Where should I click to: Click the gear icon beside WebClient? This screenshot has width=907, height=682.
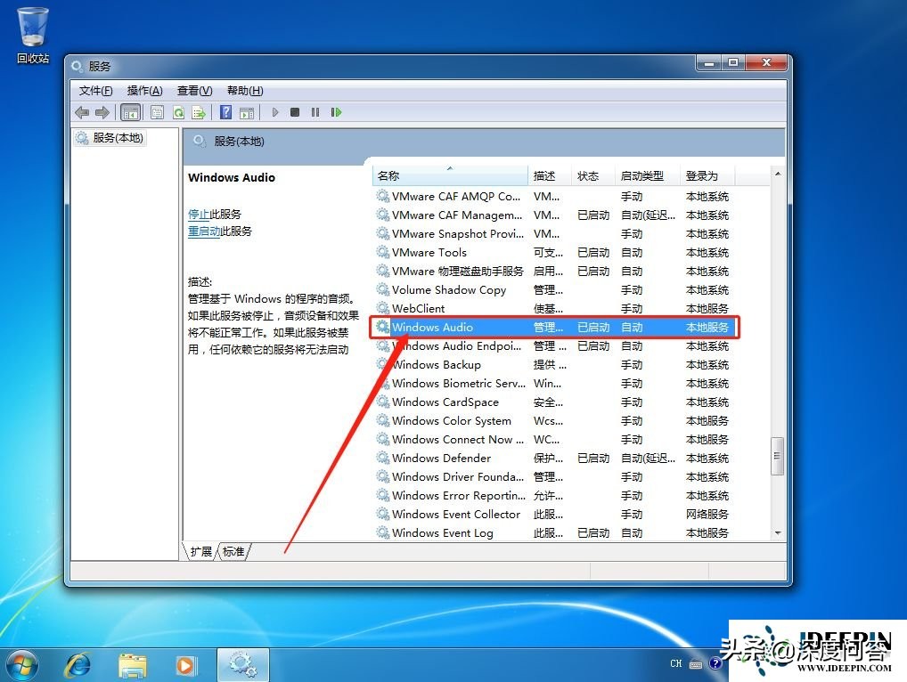[x=383, y=308]
